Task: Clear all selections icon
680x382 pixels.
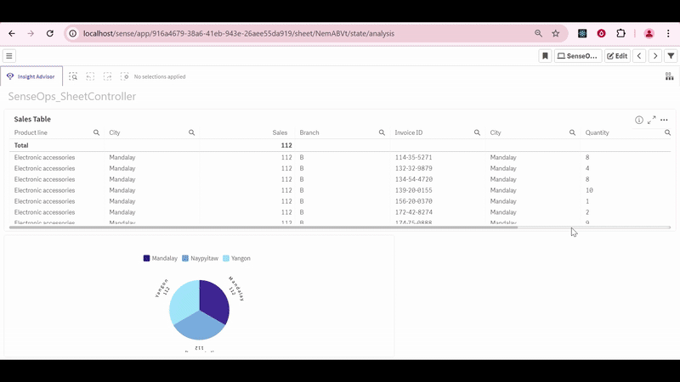Action: pyautogui.click(x=124, y=76)
